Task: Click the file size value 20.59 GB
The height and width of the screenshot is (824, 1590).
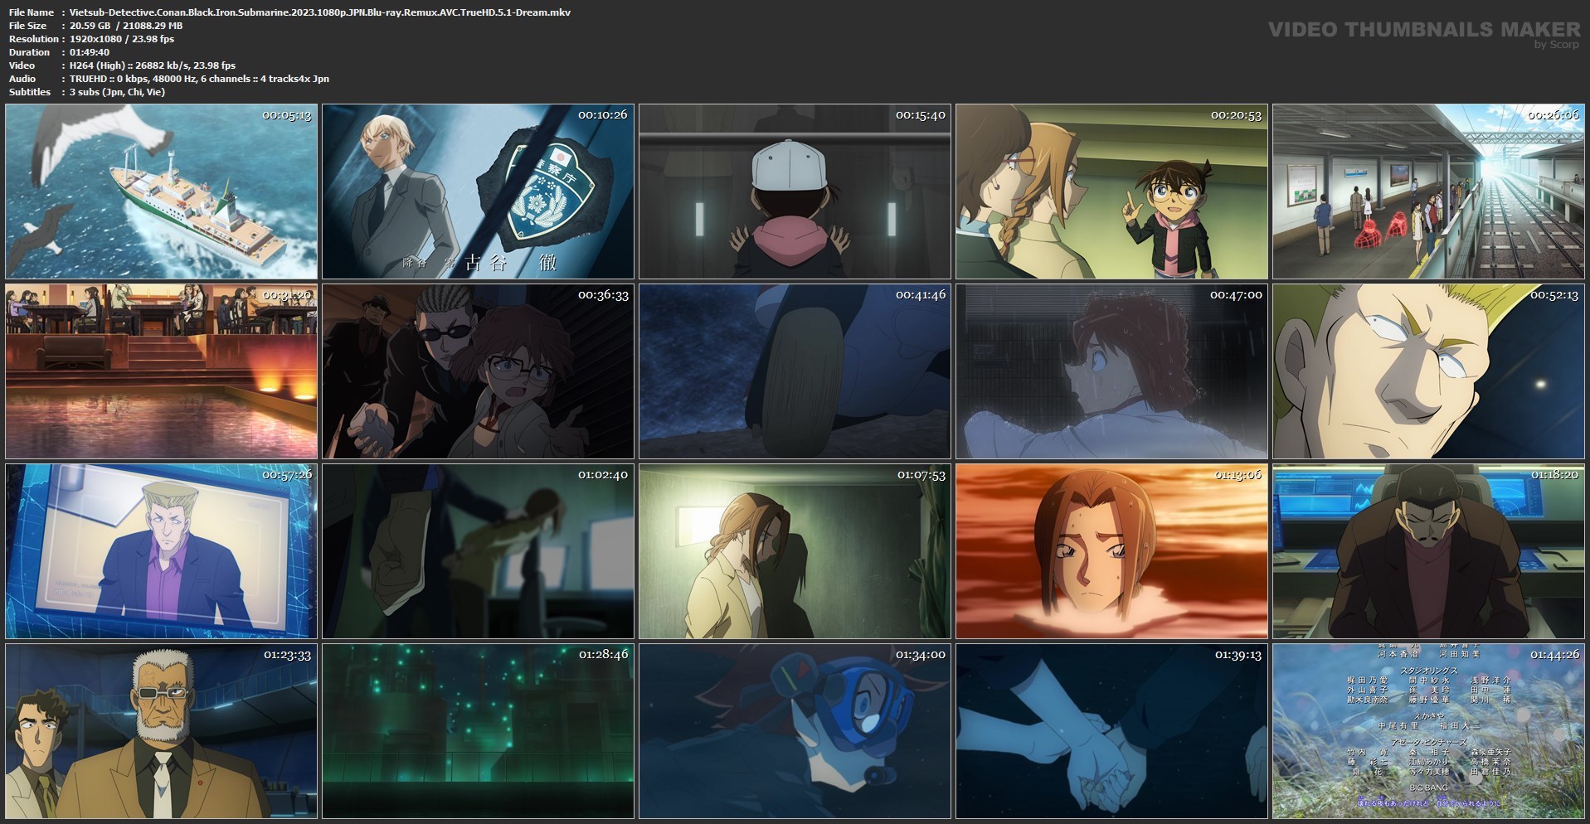Action: 90,26
